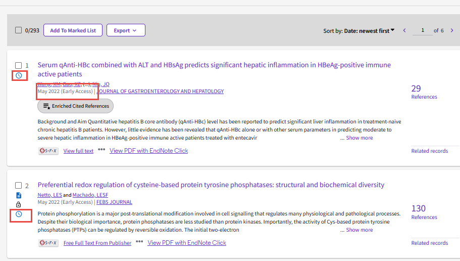Screen dimensions: 460x261
Task: Click the early access clock icon for record 1
Action: tap(19, 75)
